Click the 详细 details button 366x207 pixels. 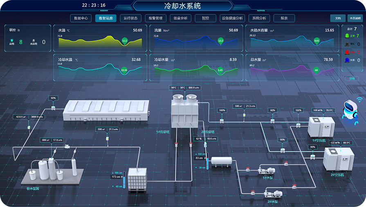pyautogui.click(x=352, y=78)
